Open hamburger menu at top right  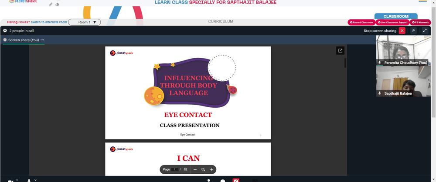click(422, 1)
